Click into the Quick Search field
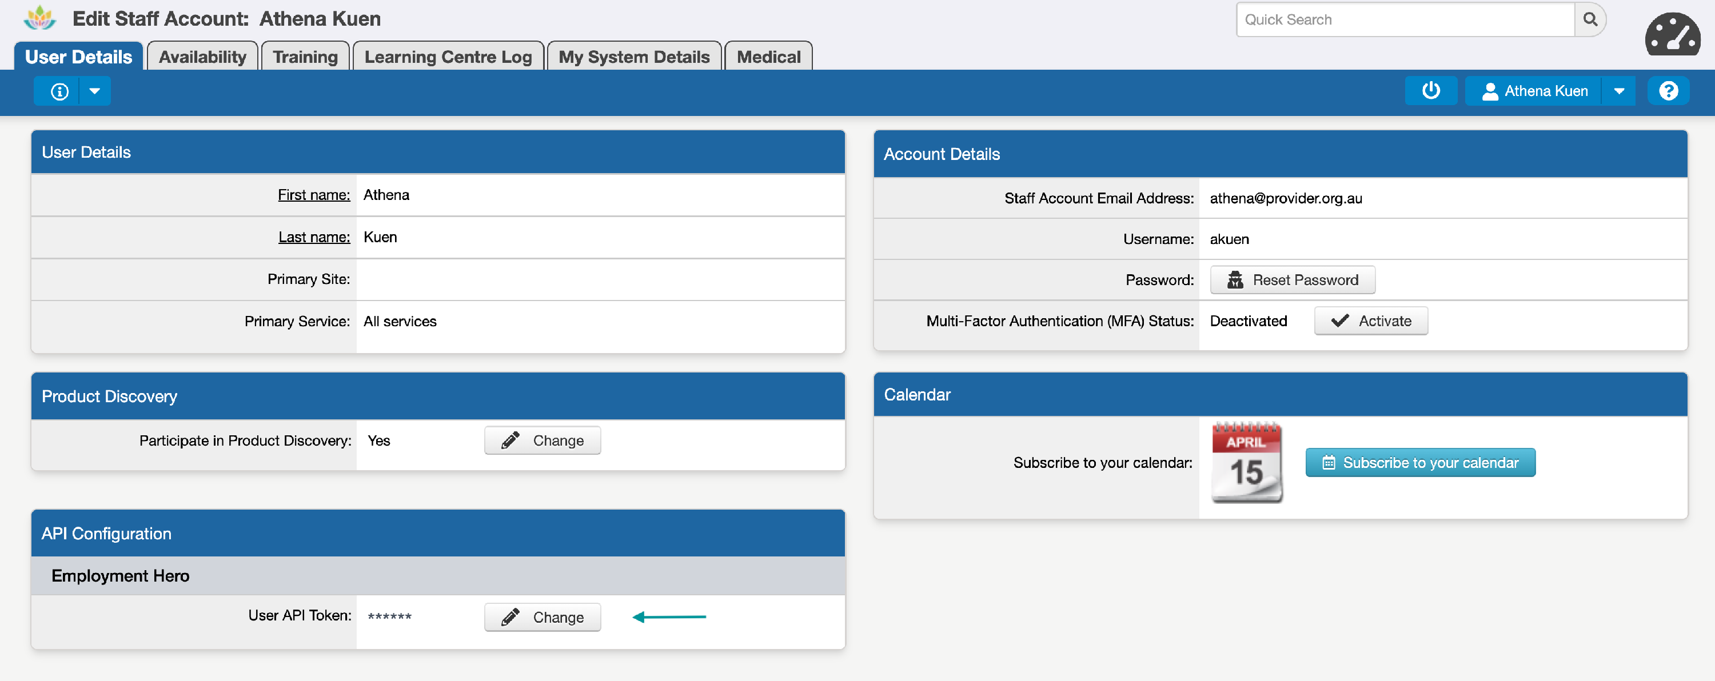Viewport: 1715px width, 681px height. tap(1405, 20)
